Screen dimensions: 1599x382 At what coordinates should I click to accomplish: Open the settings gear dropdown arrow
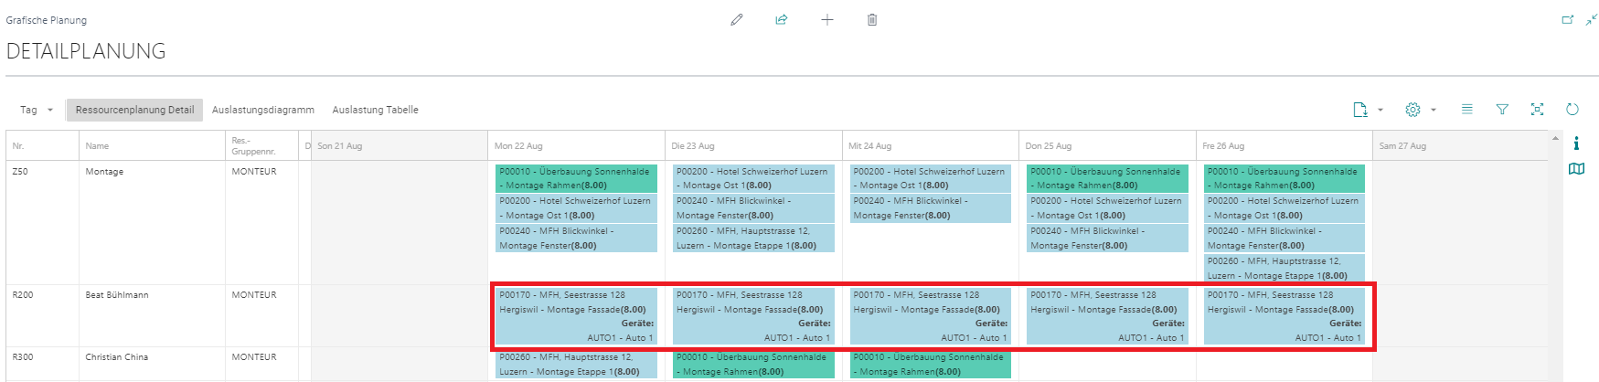[x=1434, y=111]
